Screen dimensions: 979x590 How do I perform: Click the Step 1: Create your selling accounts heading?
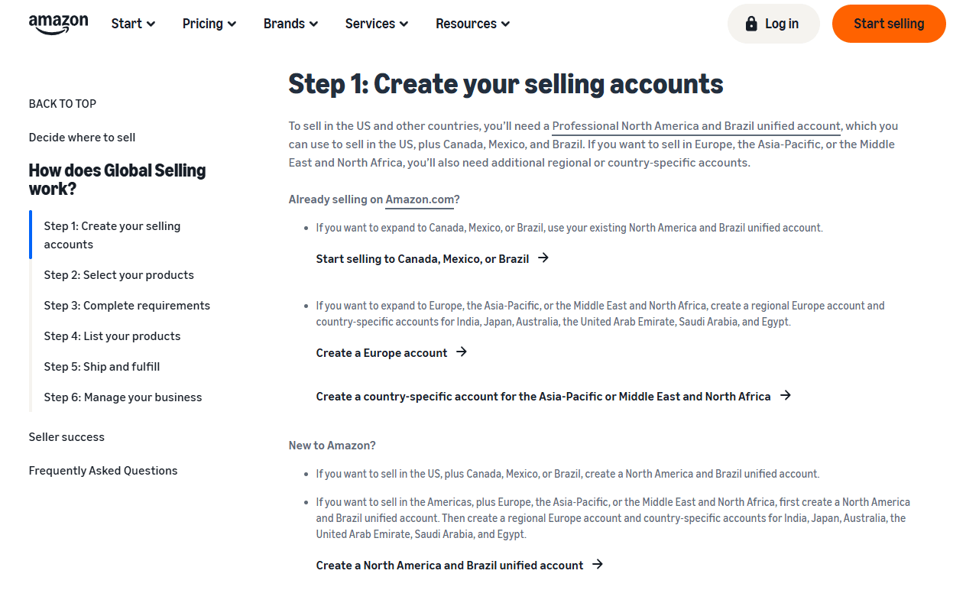tap(506, 84)
